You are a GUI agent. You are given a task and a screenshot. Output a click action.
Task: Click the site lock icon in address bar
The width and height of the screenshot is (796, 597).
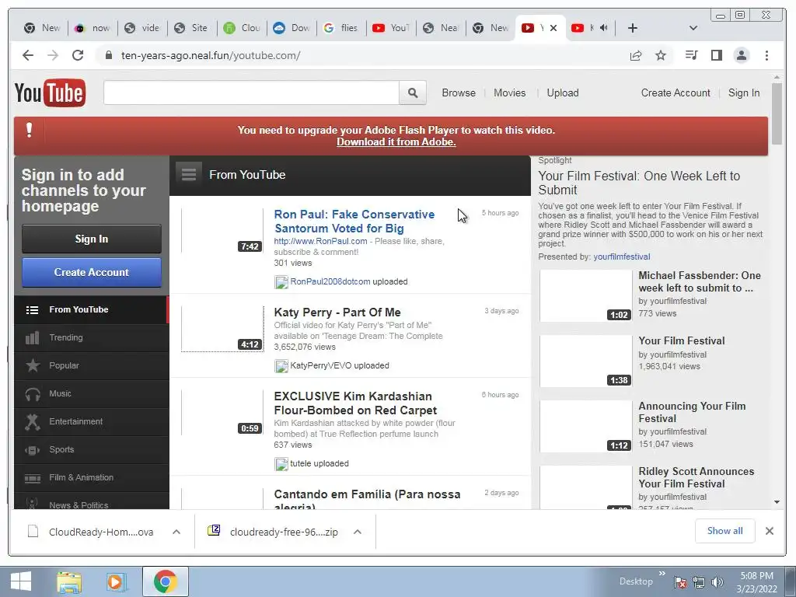click(108, 55)
